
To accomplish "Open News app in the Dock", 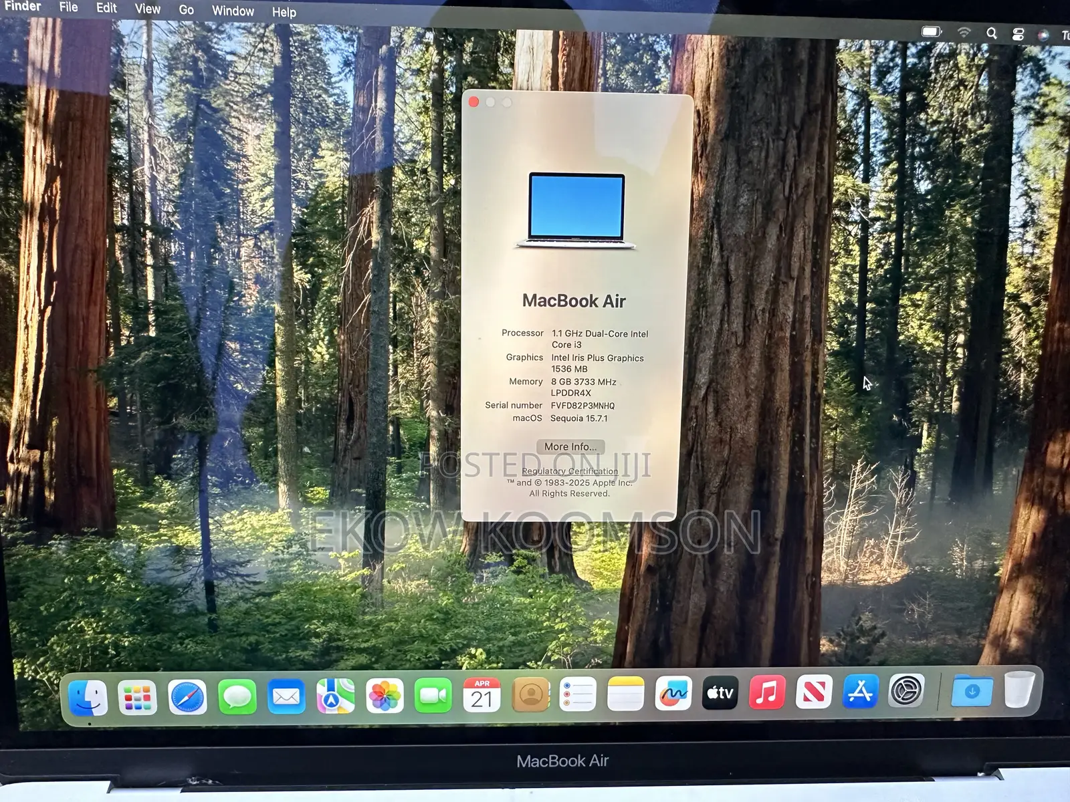I will click(x=814, y=691).
